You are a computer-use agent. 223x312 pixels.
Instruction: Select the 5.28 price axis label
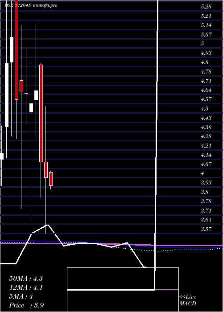206,7
